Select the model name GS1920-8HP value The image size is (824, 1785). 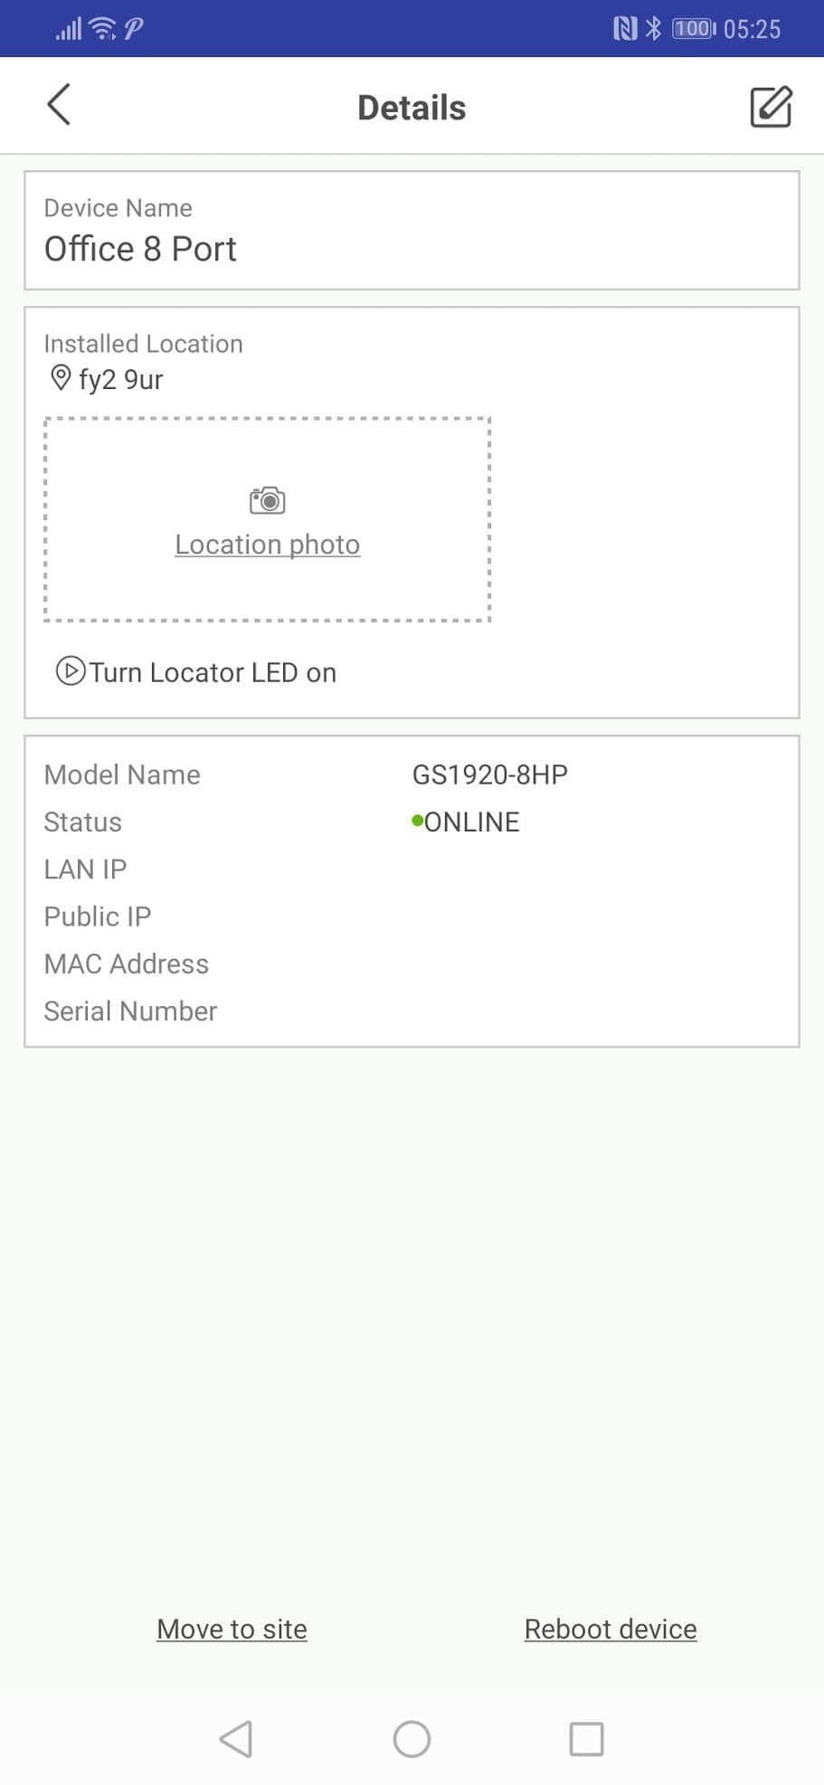[490, 774]
